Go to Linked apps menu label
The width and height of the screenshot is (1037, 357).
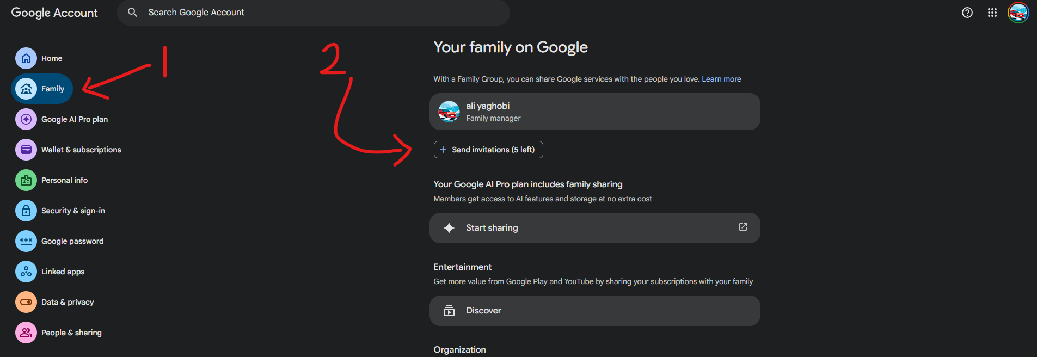[x=63, y=272]
